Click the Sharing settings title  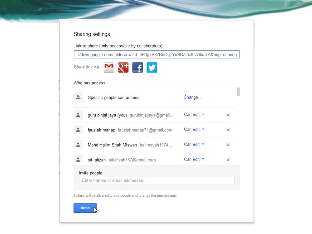92,34
